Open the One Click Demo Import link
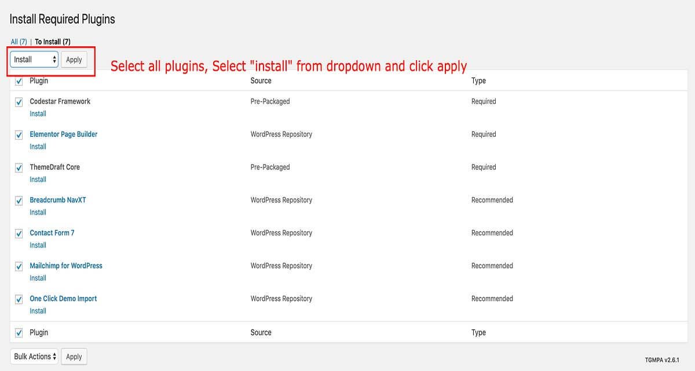695x371 pixels. coord(64,299)
